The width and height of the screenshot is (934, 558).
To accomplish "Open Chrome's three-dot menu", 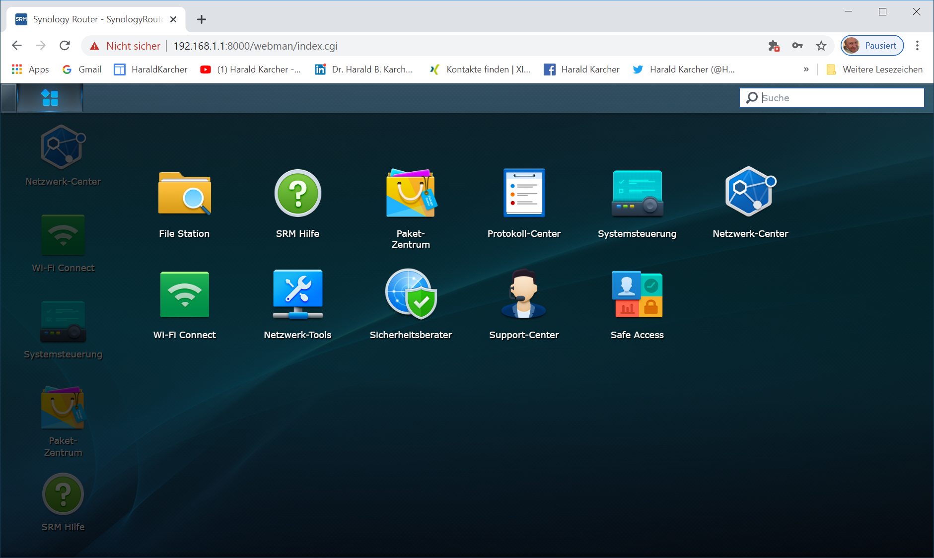I will 917,46.
